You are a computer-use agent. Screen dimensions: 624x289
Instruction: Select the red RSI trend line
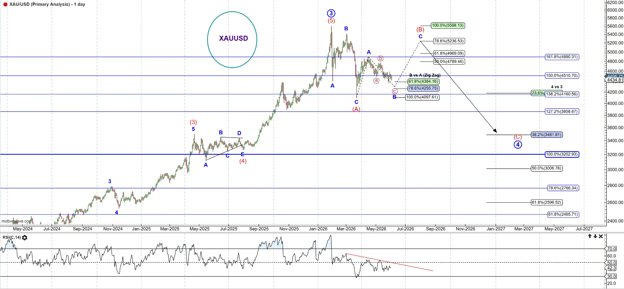390,262
